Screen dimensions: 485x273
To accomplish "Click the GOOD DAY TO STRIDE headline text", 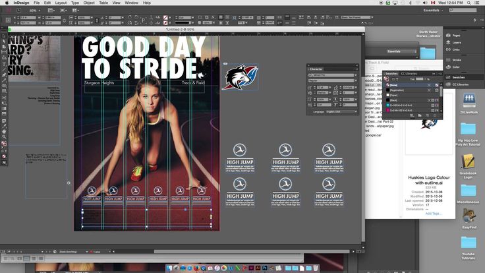I will (x=143, y=57).
